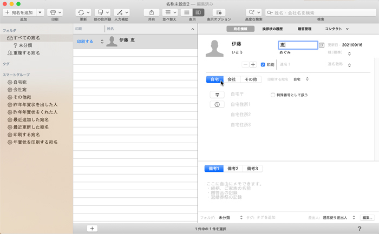
Task: Open help with the question mark icon
Action: tap(360, 229)
